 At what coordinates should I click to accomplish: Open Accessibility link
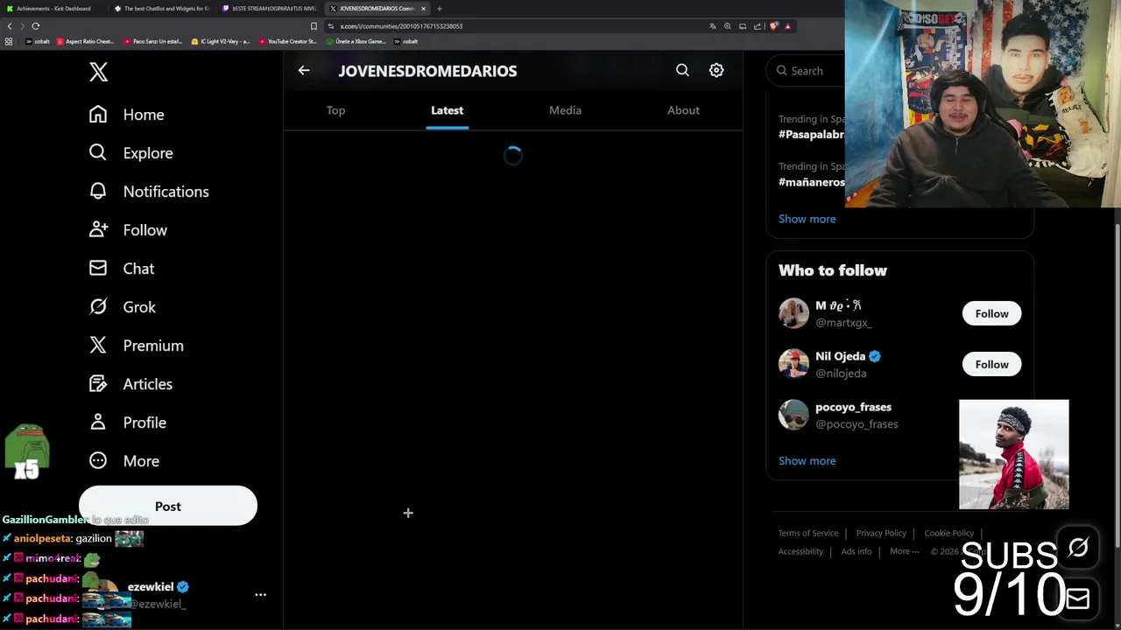tap(800, 551)
